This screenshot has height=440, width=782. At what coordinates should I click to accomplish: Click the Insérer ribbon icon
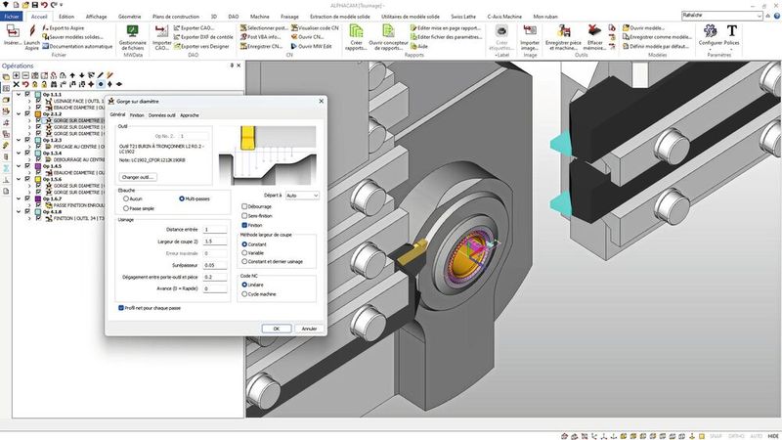(x=13, y=32)
